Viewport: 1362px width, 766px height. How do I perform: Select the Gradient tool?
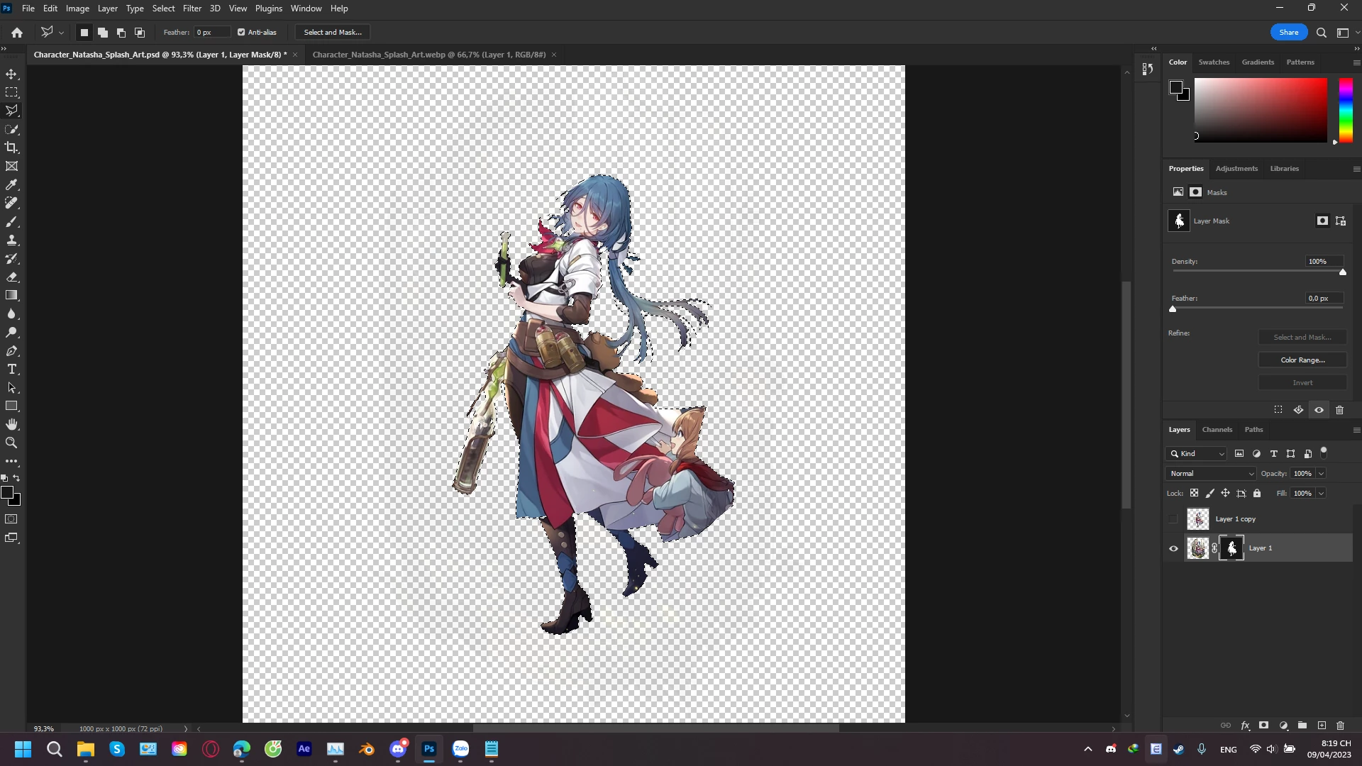point(12,295)
